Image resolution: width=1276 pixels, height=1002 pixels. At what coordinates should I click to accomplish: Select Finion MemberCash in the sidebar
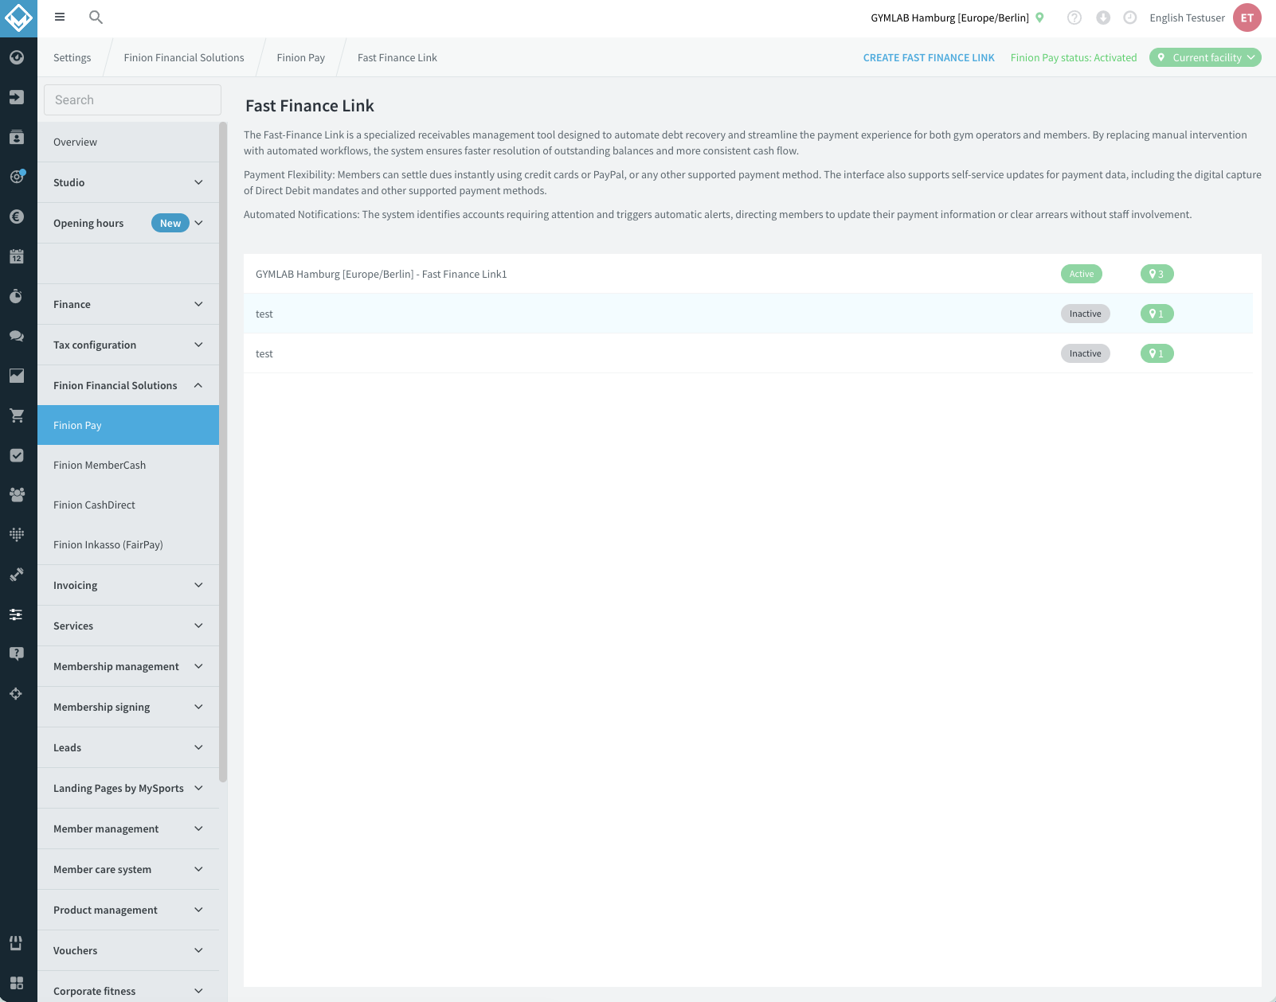click(128, 465)
